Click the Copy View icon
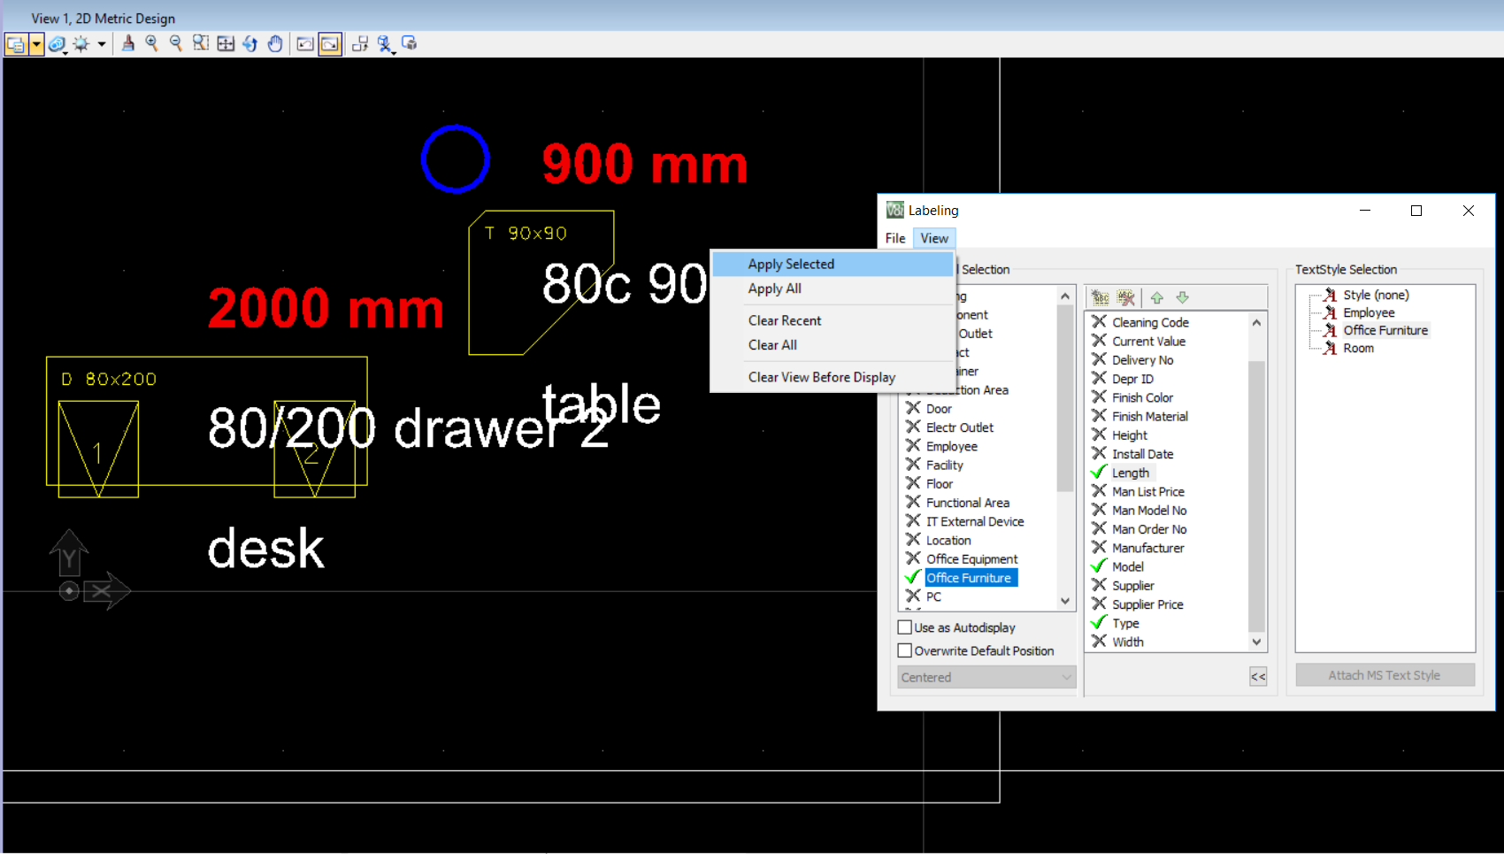1504x854 pixels. (x=360, y=43)
